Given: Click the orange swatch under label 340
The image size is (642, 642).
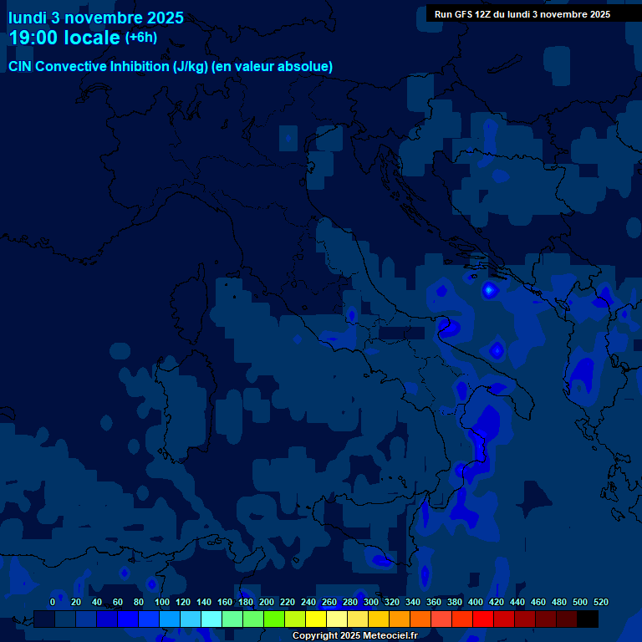Looking at the screenshot, I should pyautogui.click(x=421, y=619).
